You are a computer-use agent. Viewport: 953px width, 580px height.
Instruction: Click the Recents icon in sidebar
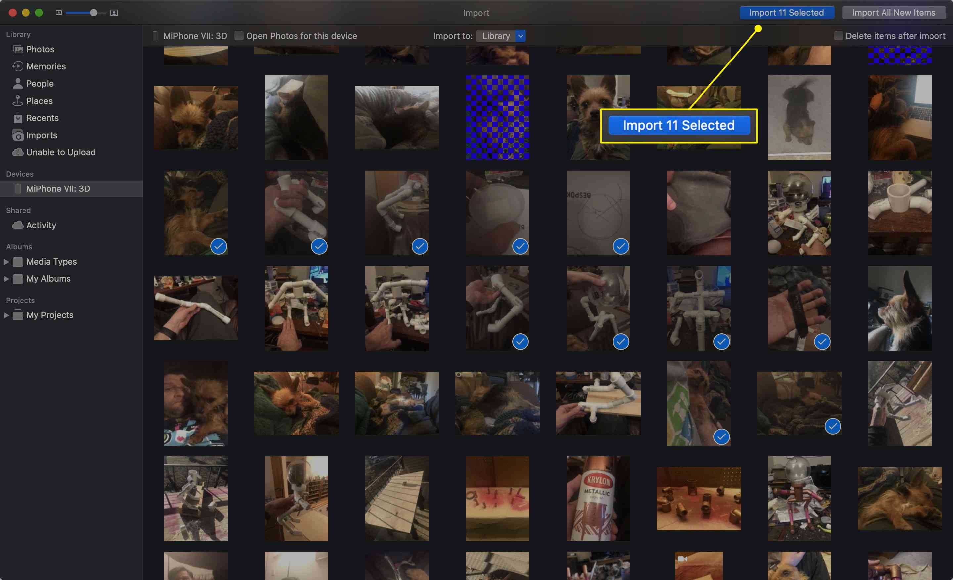click(18, 117)
